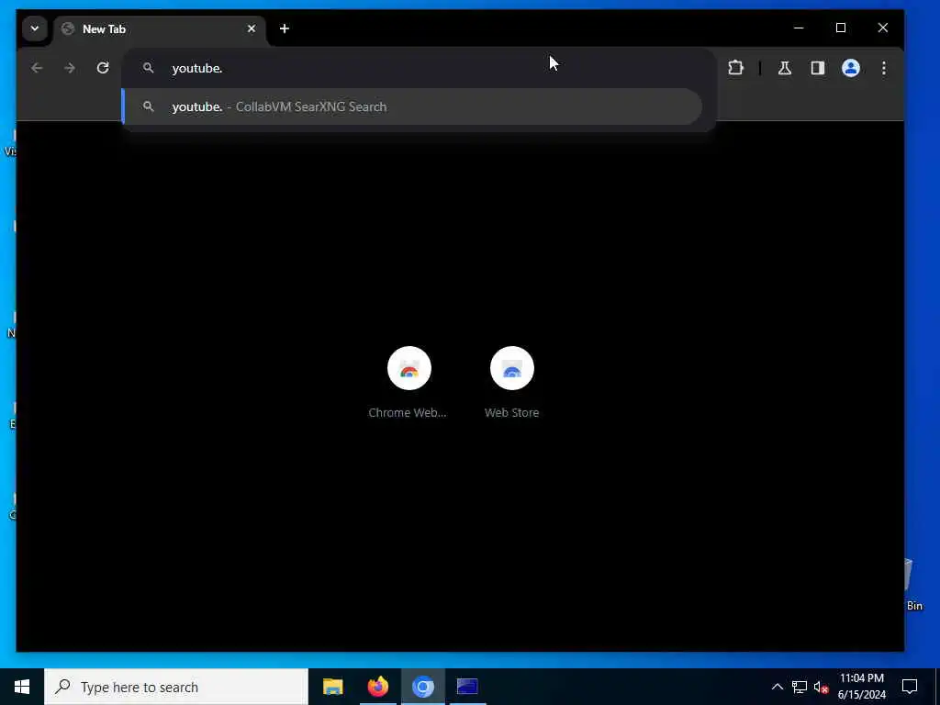The width and height of the screenshot is (940, 705).
Task: Open the profile avatar menu
Action: coord(851,68)
